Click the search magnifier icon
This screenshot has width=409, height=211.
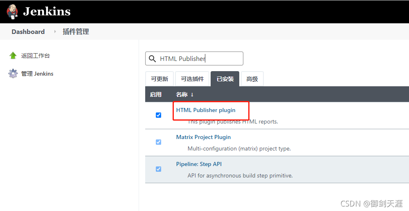(152, 59)
